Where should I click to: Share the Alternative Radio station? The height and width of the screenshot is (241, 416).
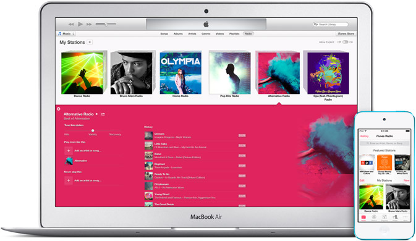103,114
